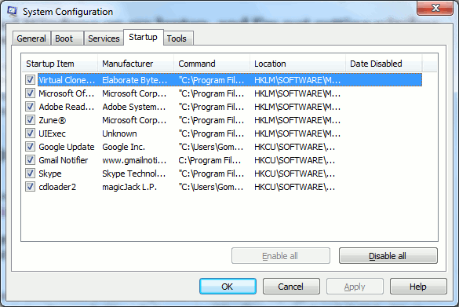The height and width of the screenshot is (307, 459).
Task: Close the System Configuration window
Action: tap(435, 8)
